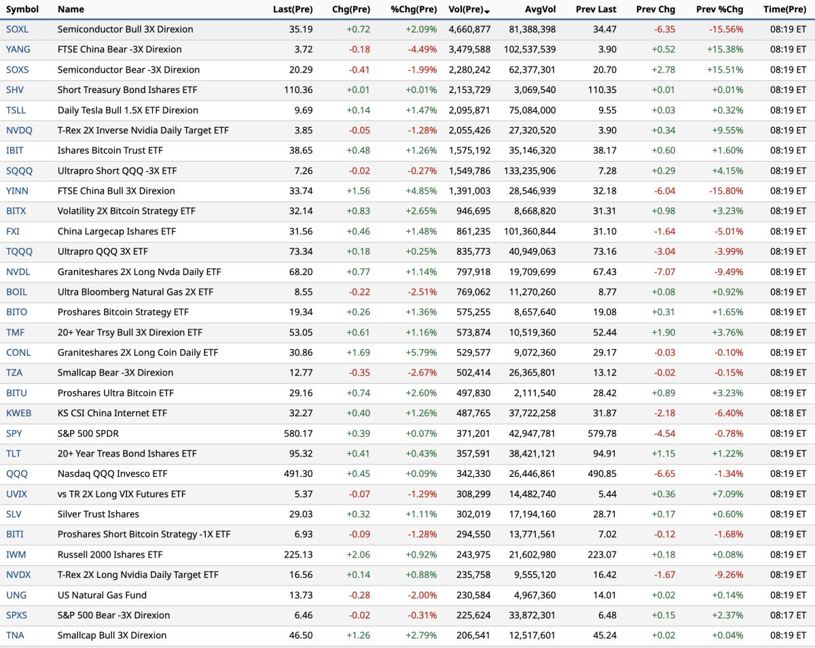Image resolution: width=815 pixels, height=648 pixels.
Task: Select the TQQQ symbol link
Action: click(x=19, y=252)
